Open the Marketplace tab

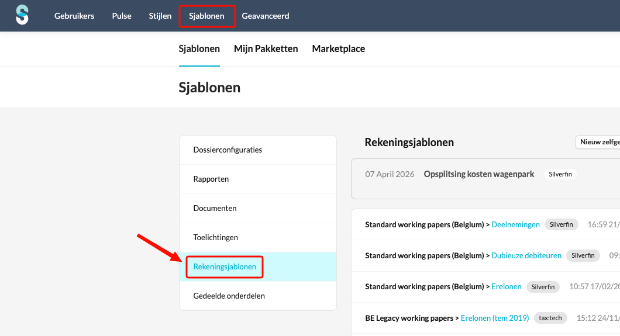click(338, 49)
